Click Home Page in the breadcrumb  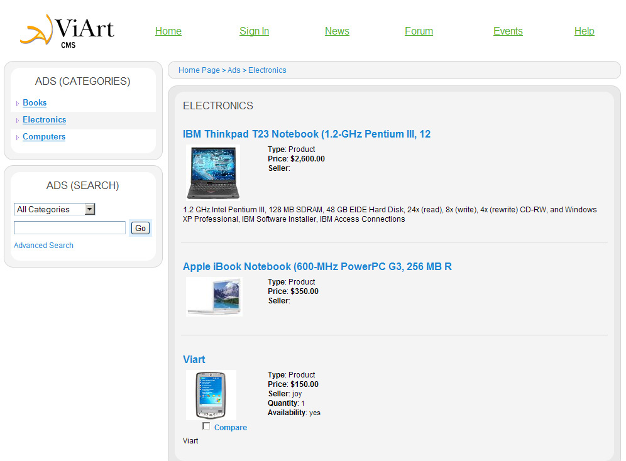tap(199, 70)
